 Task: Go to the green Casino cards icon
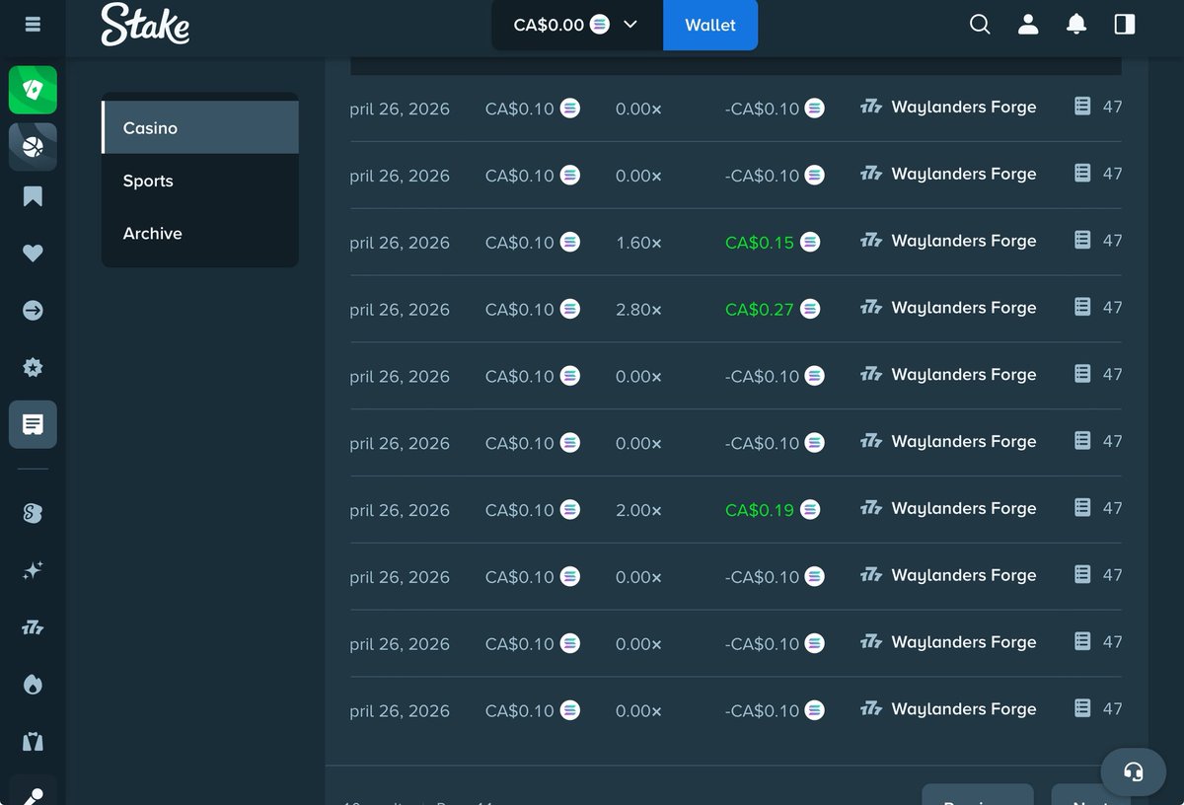[33, 90]
